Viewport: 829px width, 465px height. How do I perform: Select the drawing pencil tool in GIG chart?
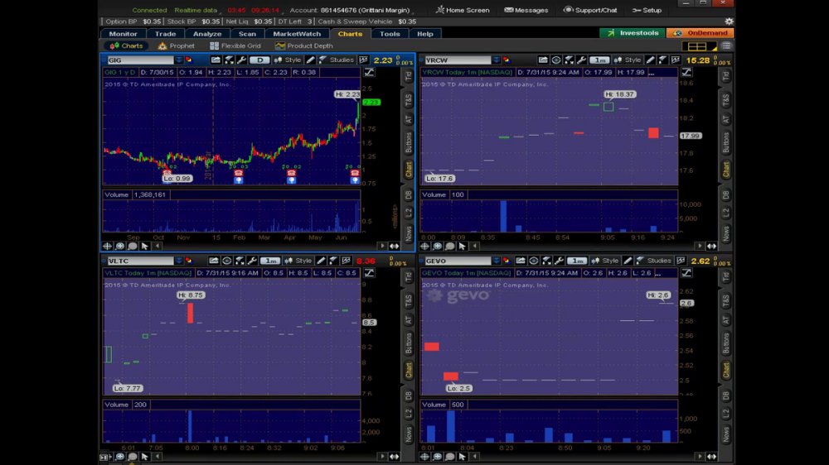pyautogui.click(x=310, y=60)
